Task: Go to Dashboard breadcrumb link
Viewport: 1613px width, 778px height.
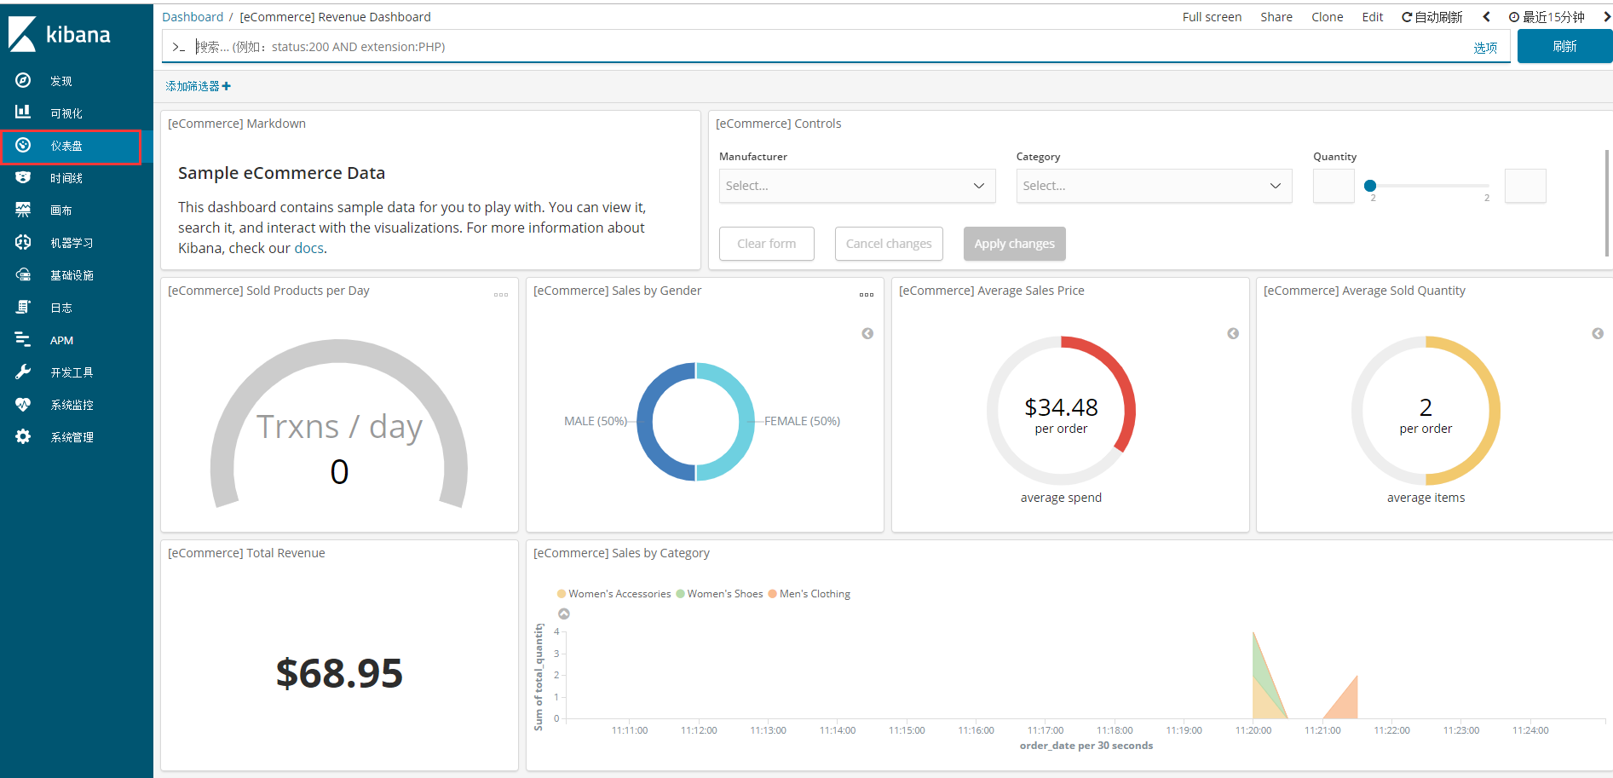Action: pos(193,17)
